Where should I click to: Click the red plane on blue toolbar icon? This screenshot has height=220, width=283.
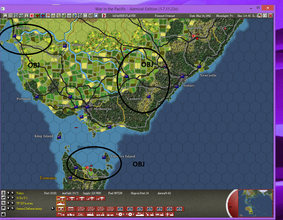pos(43,16)
